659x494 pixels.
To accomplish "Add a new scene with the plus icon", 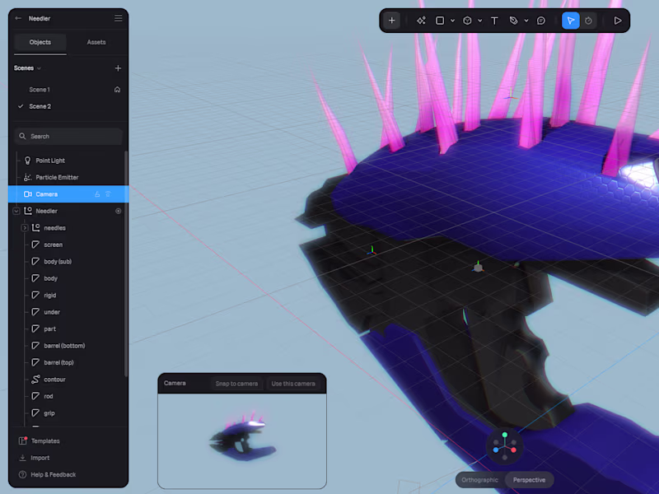I will point(118,68).
